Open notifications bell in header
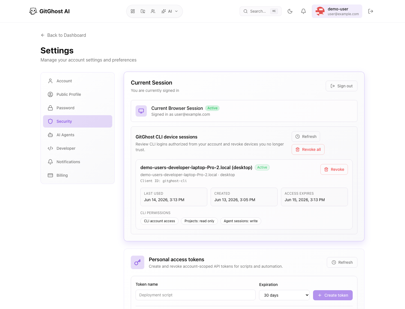Viewport: 405px width, 309px height. click(x=303, y=11)
